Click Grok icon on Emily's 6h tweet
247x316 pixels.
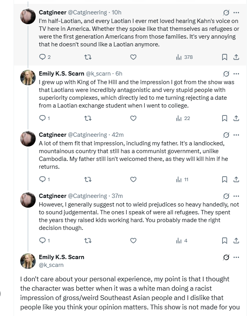click(226, 74)
